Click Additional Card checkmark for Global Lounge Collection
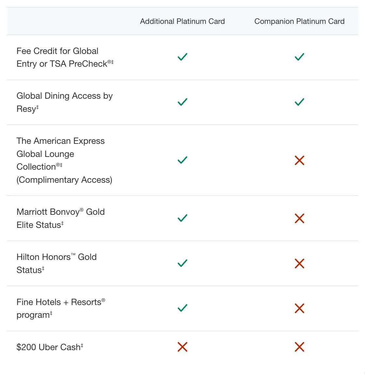Viewport: 365px width, 374px height. click(182, 160)
